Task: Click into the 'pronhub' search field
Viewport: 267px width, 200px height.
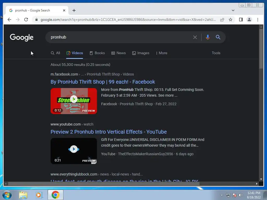Action: click(119, 37)
